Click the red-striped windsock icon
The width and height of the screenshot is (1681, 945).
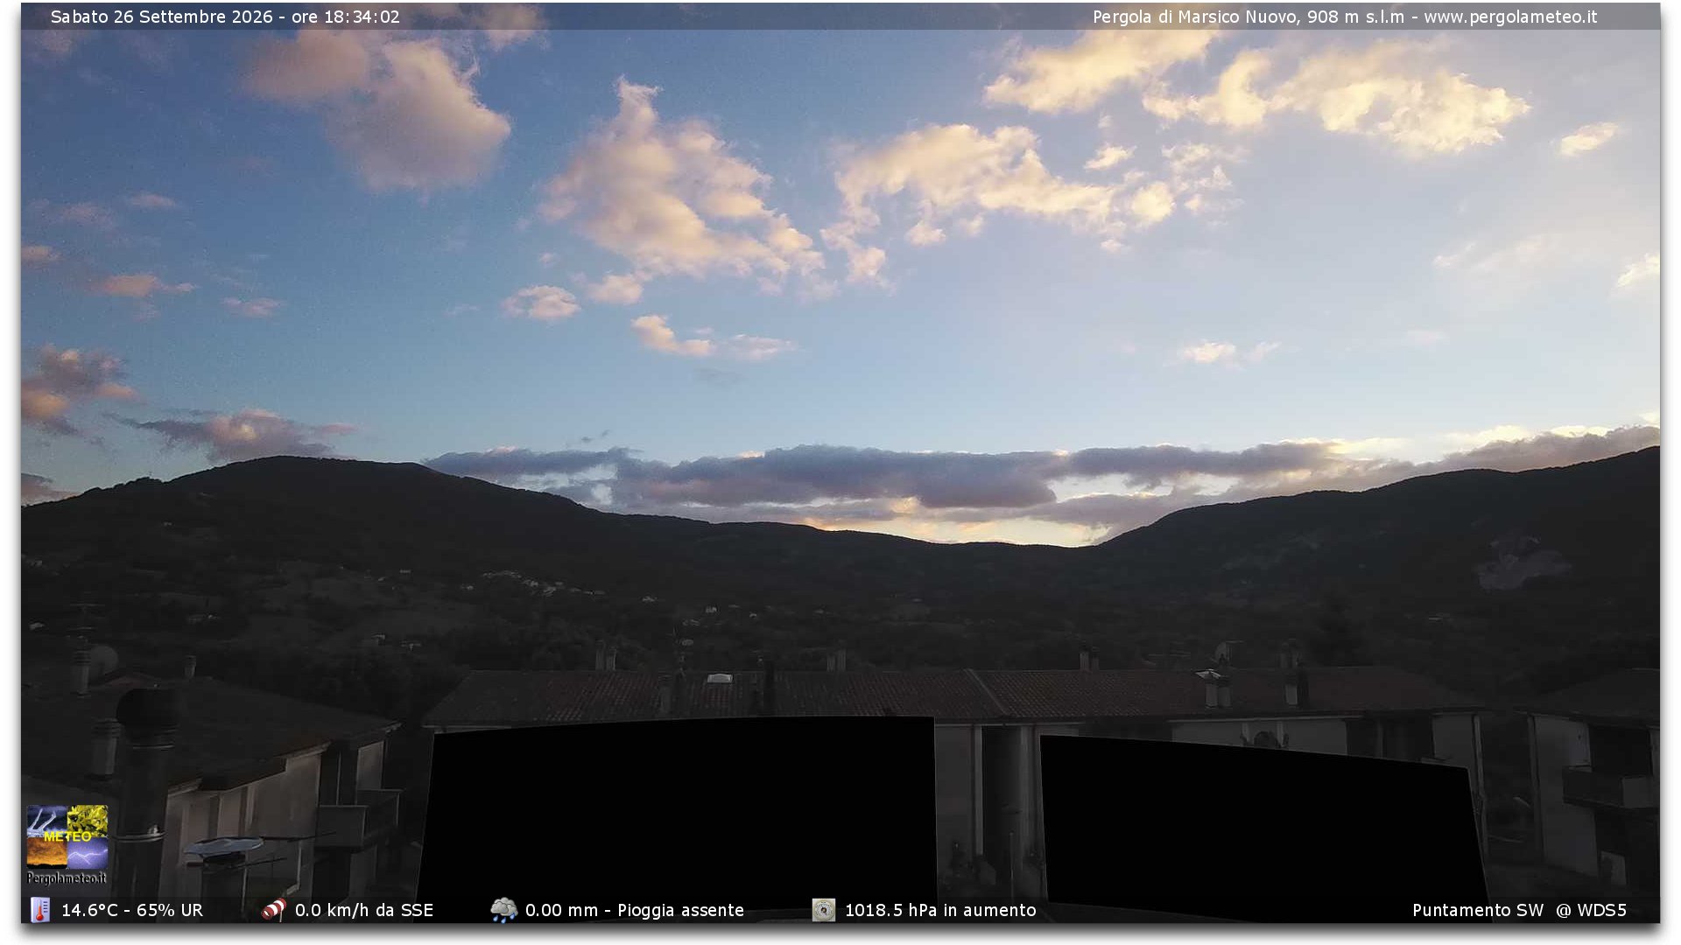click(x=274, y=910)
